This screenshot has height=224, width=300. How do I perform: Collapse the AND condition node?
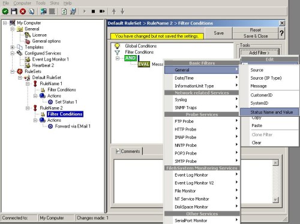tap(118, 58)
